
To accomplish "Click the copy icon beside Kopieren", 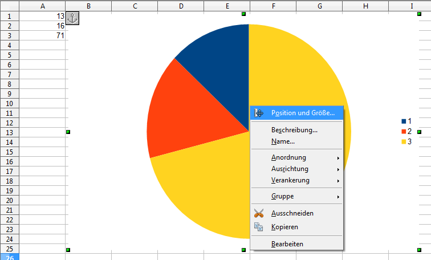I will pos(259,227).
